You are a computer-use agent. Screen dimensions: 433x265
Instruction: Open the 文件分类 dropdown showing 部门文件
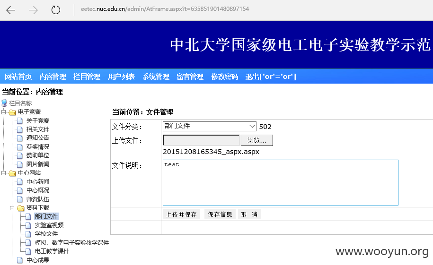pos(209,126)
